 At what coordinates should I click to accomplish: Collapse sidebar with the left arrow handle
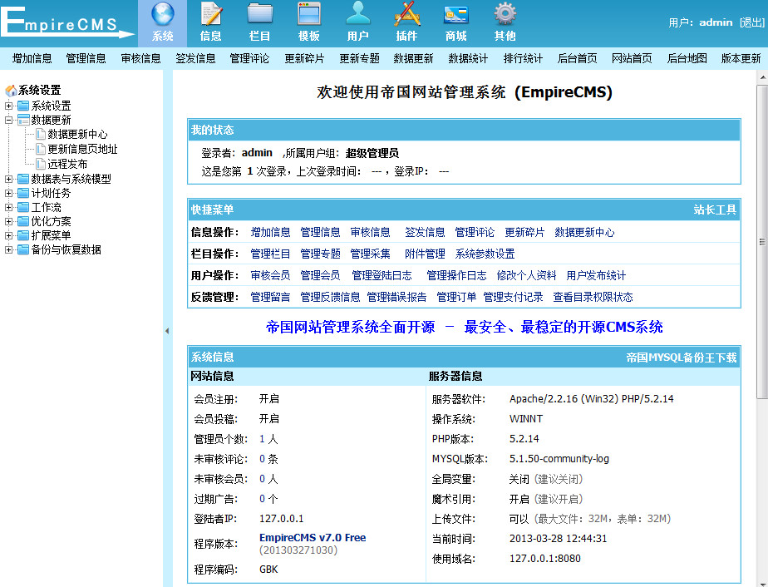(x=167, y=331)
